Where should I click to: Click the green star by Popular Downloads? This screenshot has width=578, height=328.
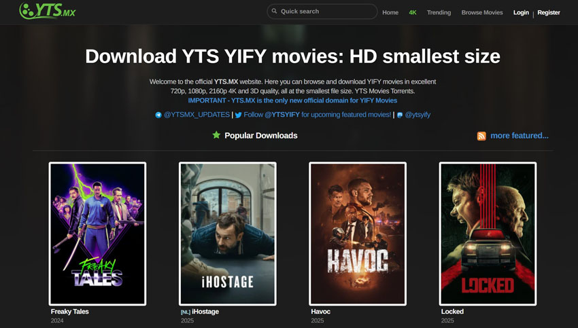(x=216, y=135)
